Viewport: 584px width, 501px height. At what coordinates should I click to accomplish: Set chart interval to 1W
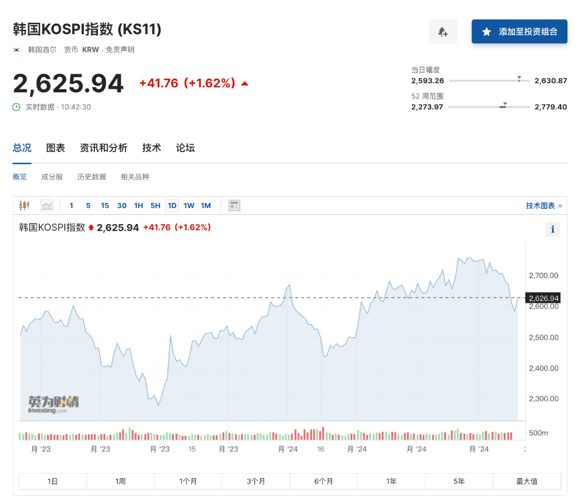pos(189,205)
